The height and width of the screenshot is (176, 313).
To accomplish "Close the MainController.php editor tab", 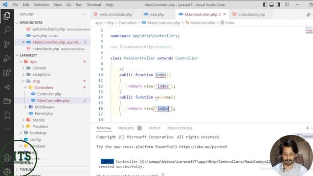I will click(225, 14).
